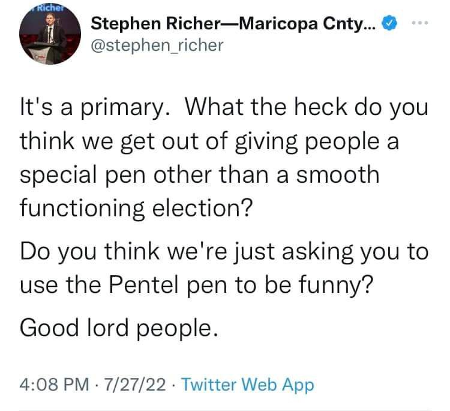Click the word "Maricopa" in the name
Viewport: 450px width, 411px height.
pyautogui.click(x=278, y=23)
